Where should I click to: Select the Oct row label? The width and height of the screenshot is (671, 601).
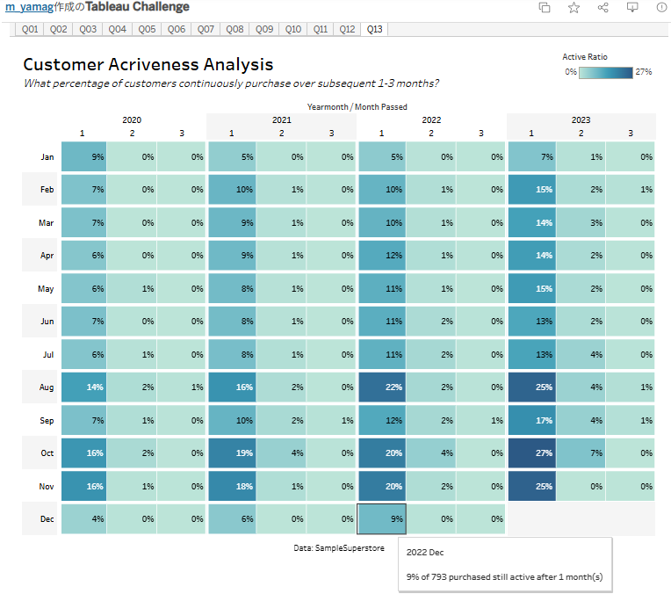point(47,453)
